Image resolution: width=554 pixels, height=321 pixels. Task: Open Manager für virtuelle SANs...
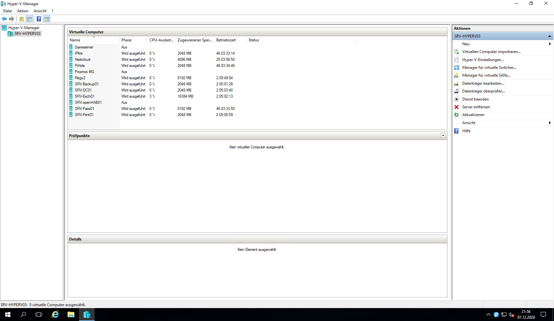486,75
